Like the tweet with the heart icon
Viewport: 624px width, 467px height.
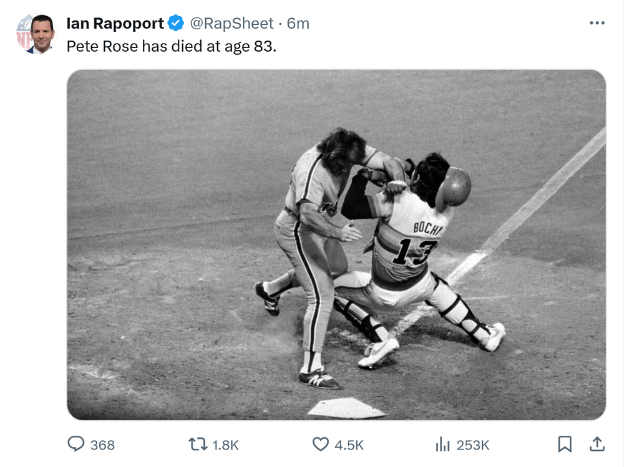click(320, 444)
